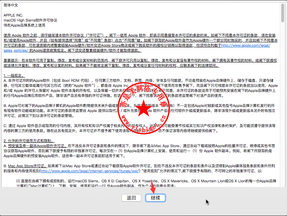This screenshot has width=287, height=216.
Task: Click the 简体中文 language heading text
Action: pyautogui.click(x=11, y=5)
